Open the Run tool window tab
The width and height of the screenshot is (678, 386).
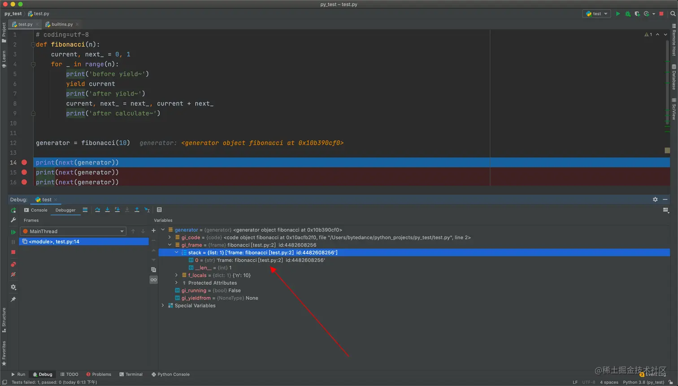[18, 374]
